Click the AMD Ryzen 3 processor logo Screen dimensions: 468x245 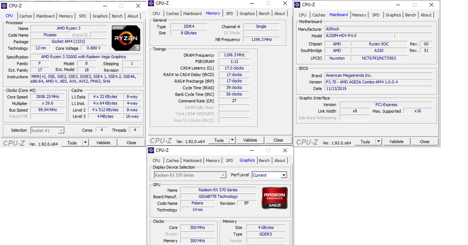pyautogui.click(x=126, y=38)
